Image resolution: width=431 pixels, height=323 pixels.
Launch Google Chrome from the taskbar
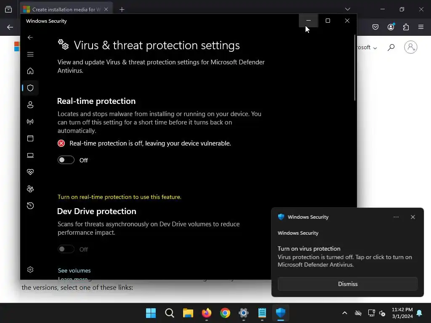point(225,313)
